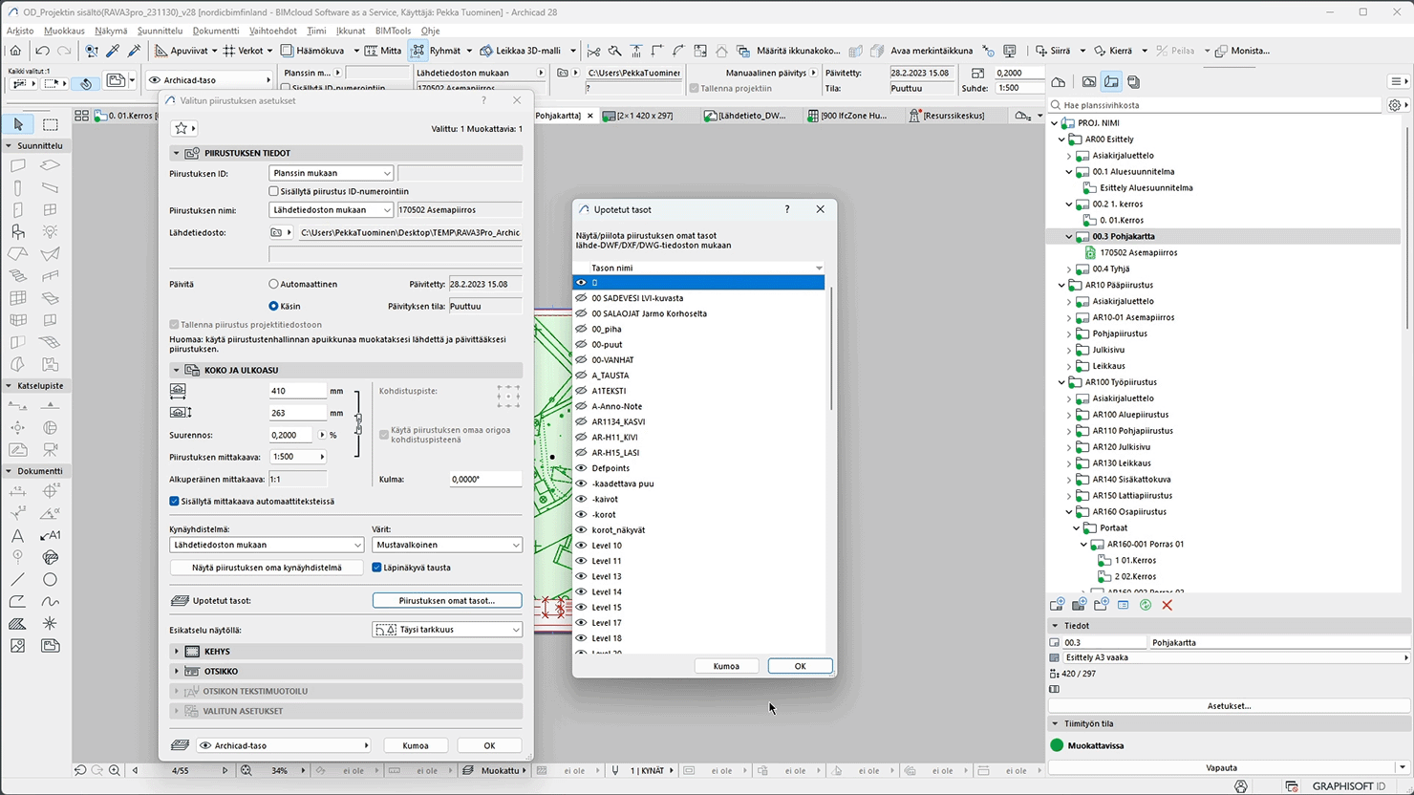Viewport: 1414px width, 795px height.
Task: Open favorites star in drawing settings
Action: [x=183, y=128]
